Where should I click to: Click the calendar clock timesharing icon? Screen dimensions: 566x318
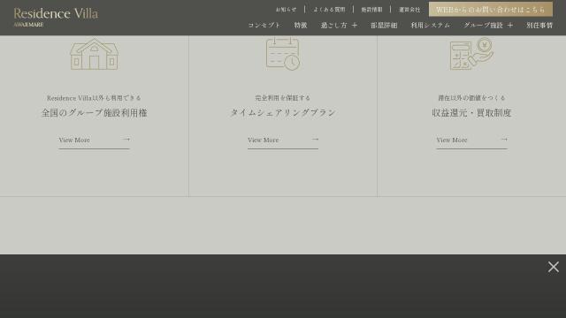(x=283, y=54)
